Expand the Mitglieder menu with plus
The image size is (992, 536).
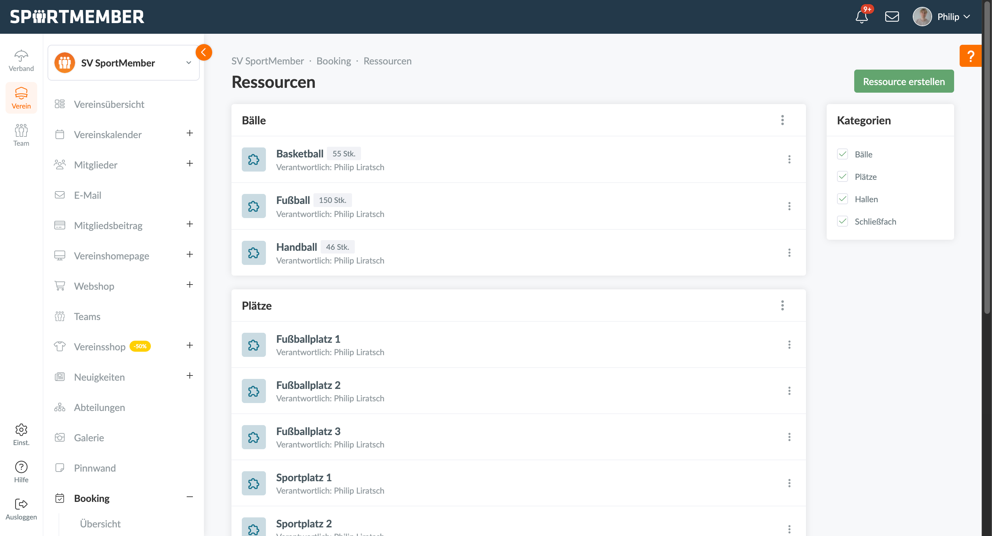click(x=189, y=164)
